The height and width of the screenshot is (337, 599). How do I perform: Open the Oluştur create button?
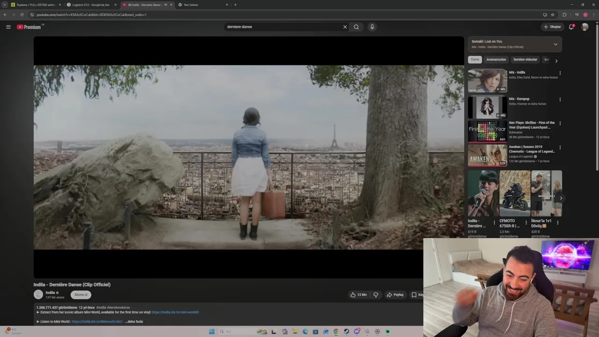click(x=552, y=27)
